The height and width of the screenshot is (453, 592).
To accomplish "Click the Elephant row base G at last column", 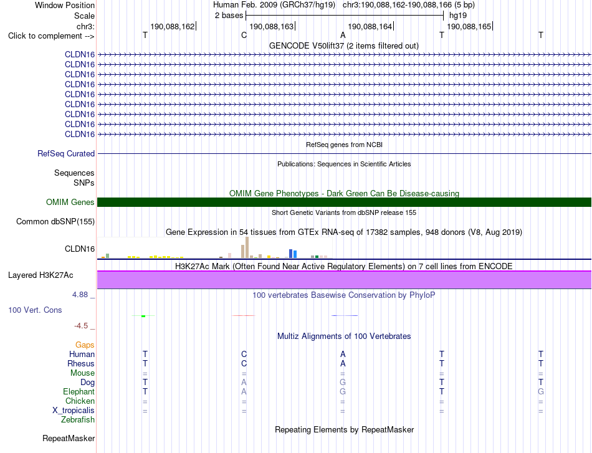I will [x=541, y=391].
